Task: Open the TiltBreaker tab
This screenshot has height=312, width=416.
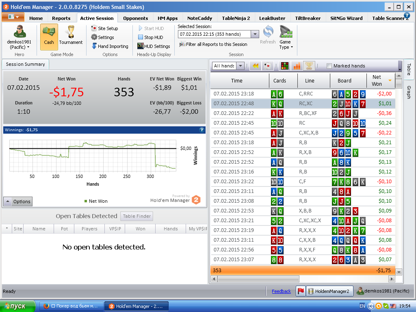Action: 308,18
